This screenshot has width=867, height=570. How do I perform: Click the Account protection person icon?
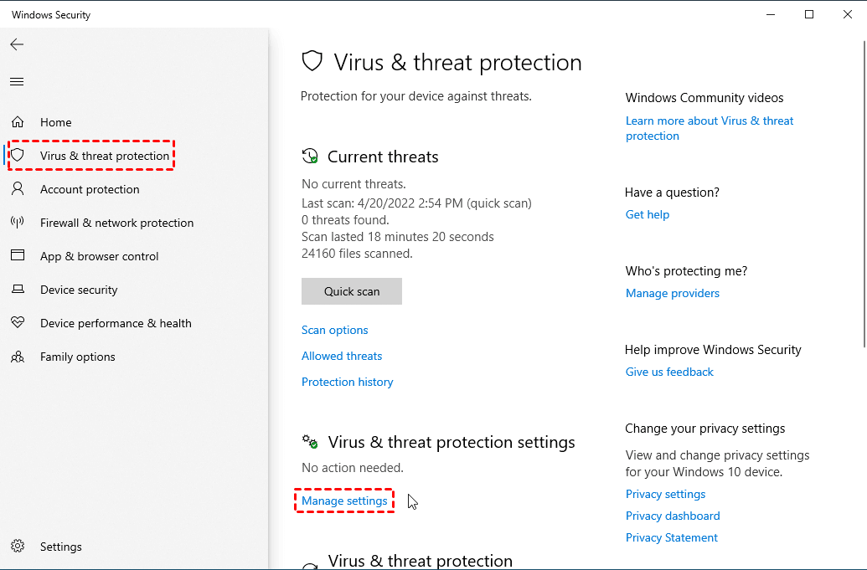point(18,189)
